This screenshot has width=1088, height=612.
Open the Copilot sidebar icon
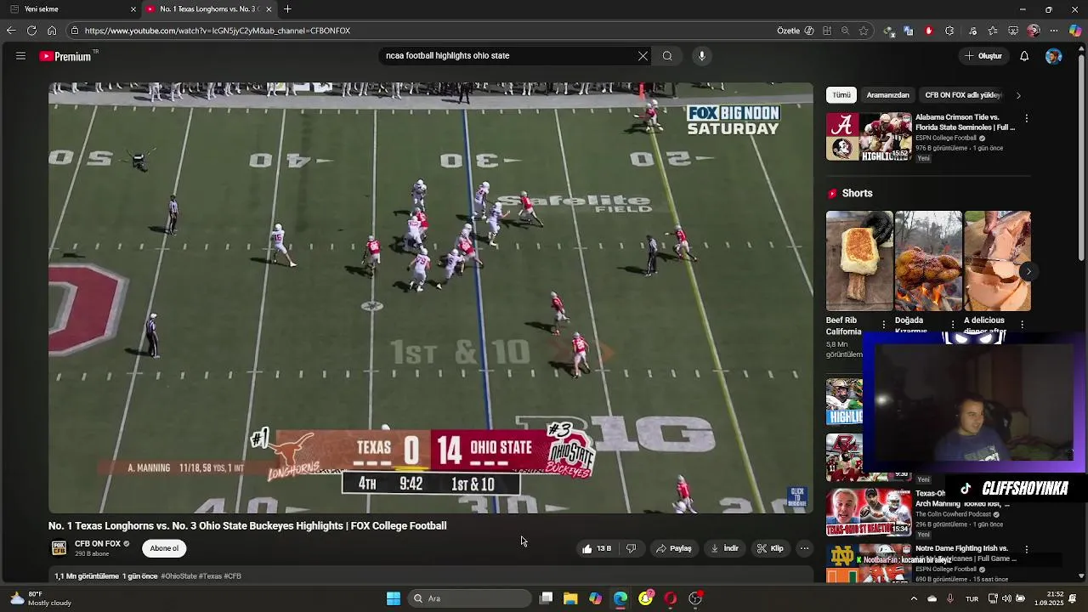point(1075,31)
